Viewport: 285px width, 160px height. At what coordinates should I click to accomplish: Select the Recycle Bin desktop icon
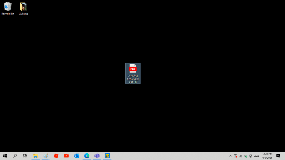click(8, 8)
